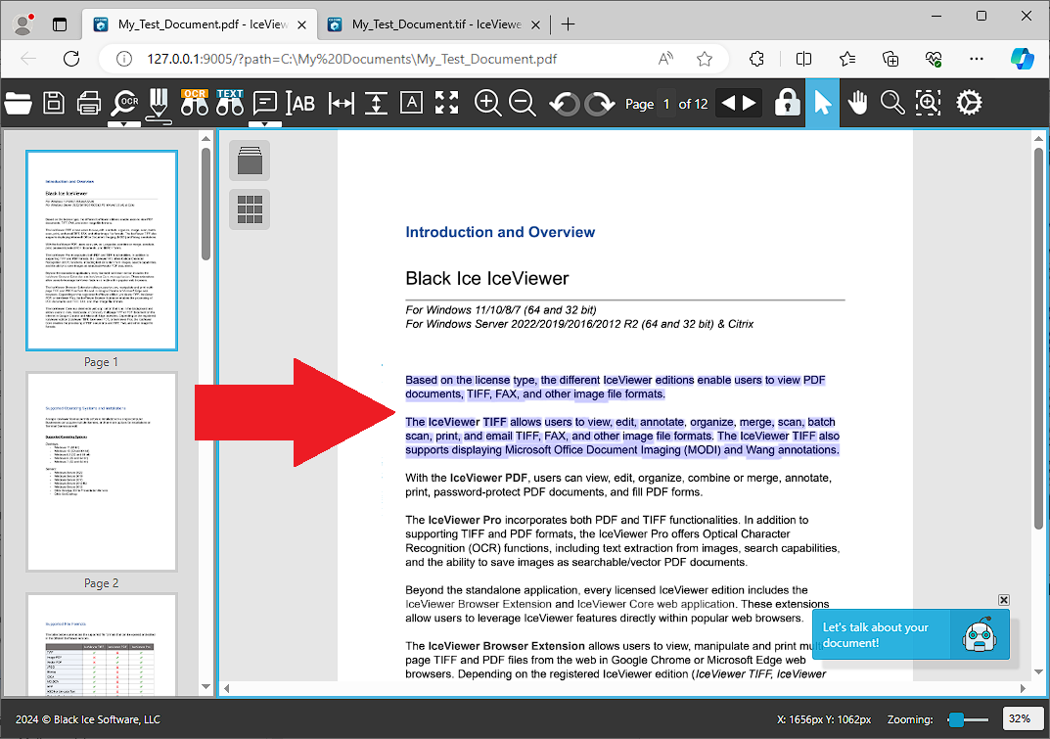Open the tab actions menu icon

click(60, 24)
